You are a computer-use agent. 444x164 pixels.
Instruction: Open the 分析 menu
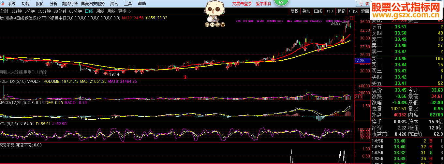(54, 4)
